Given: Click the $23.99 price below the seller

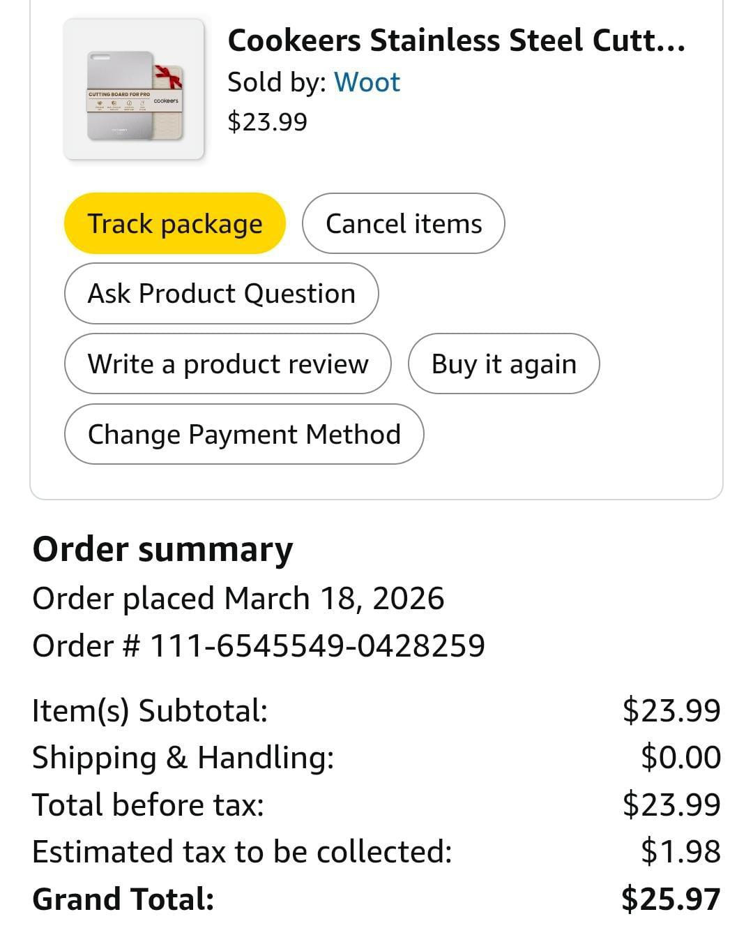Looking at the screenshot, I should pyautogui.click(x=267, y=122).
